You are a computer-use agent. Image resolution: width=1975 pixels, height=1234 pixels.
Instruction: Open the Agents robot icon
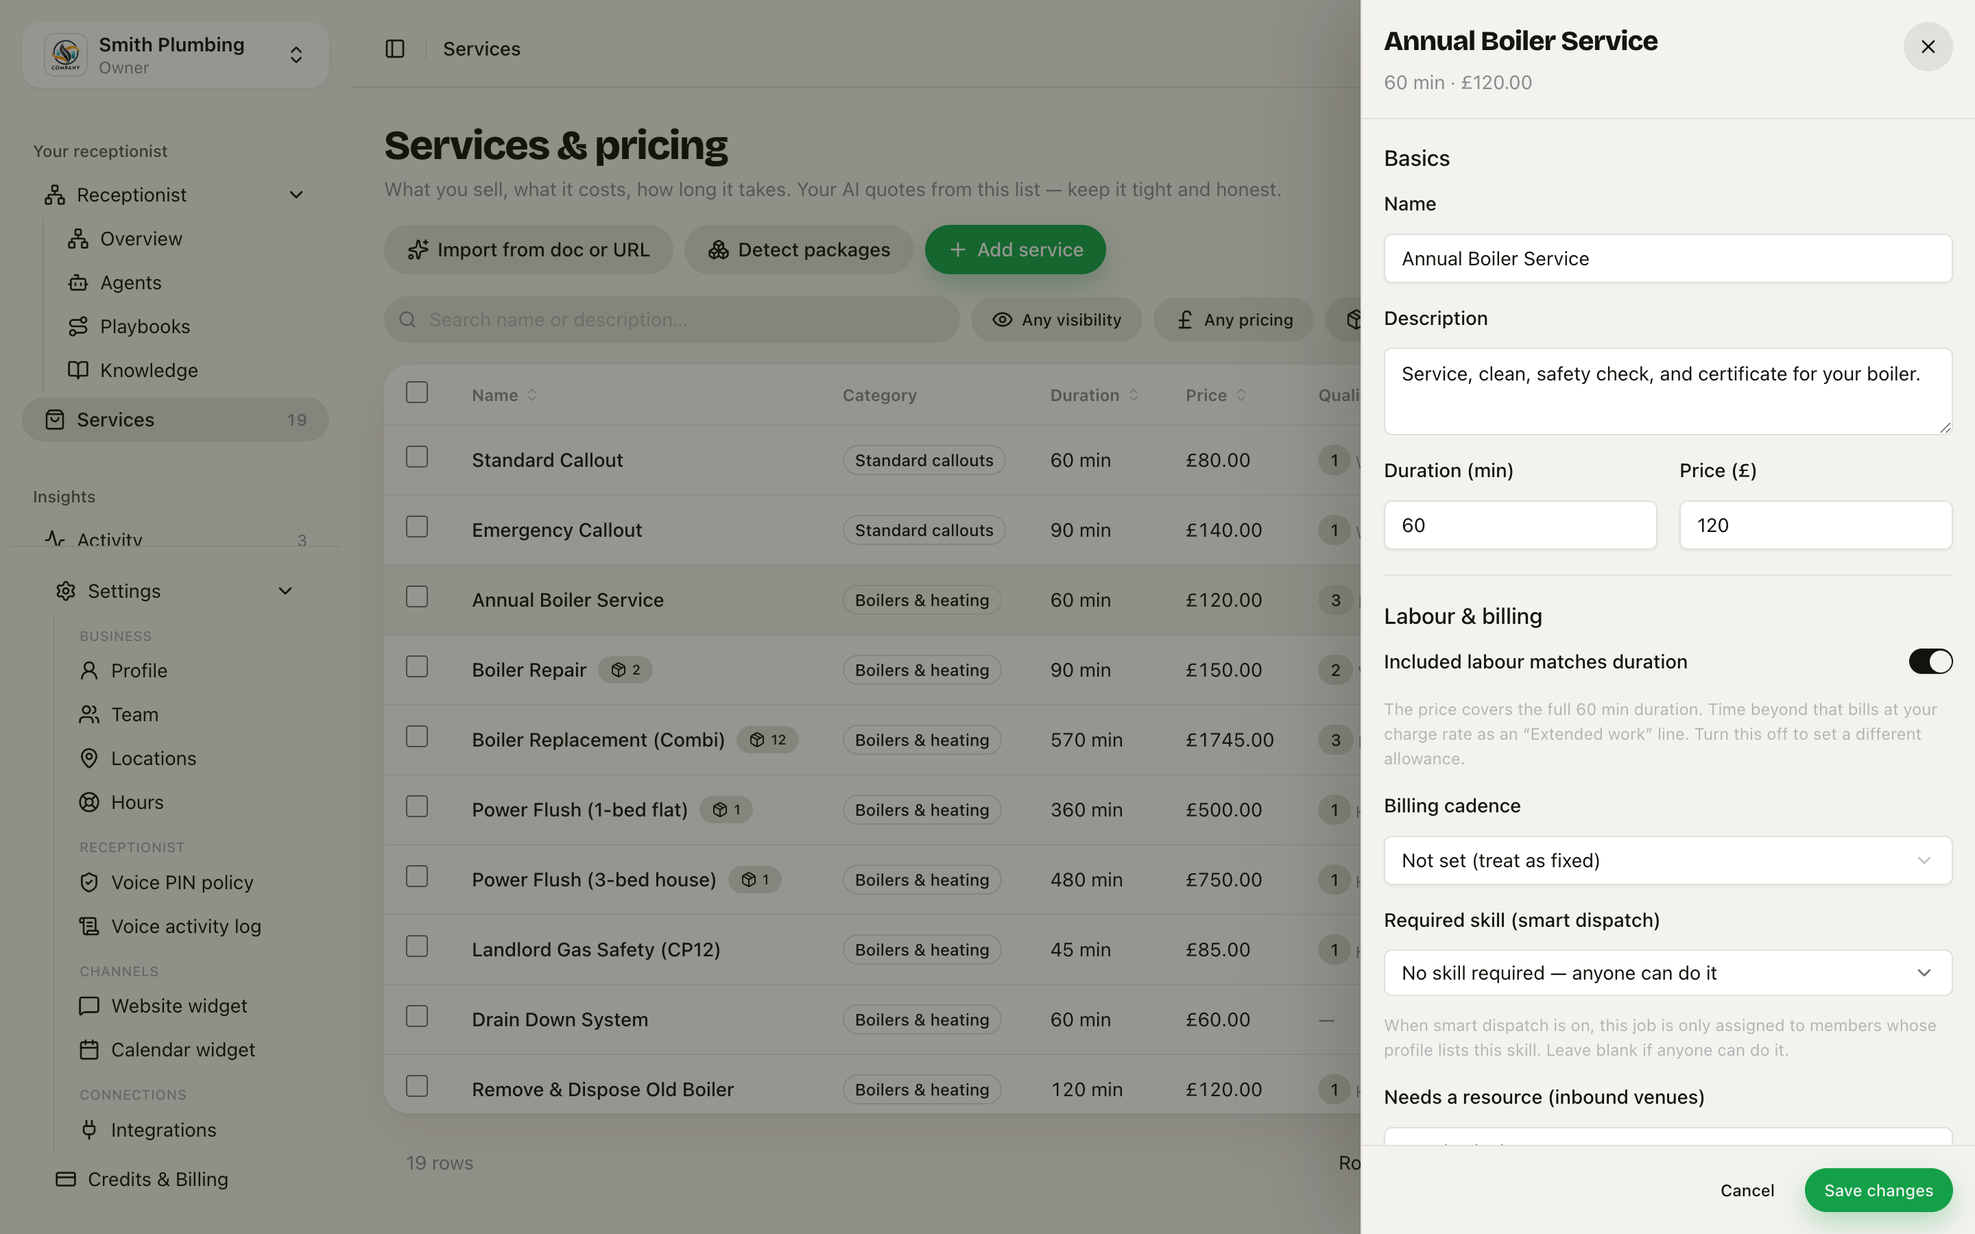[x=78, y=283]
